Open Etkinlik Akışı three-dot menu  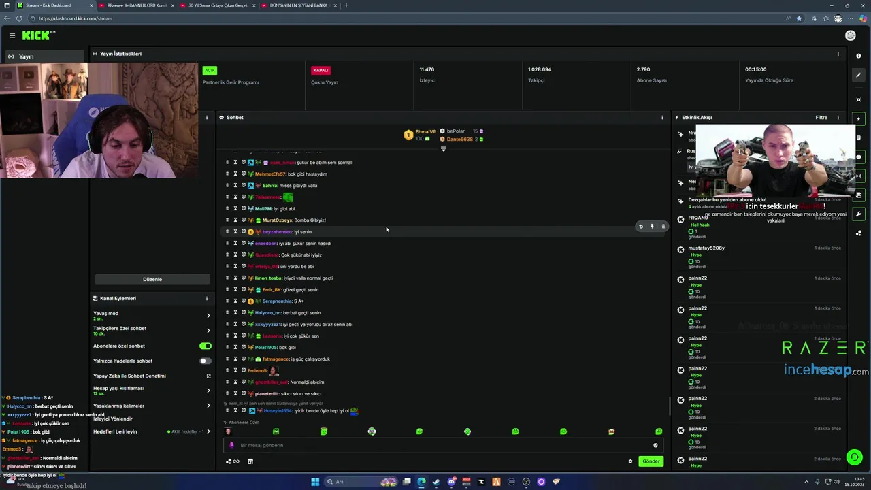tap(838, 117)
